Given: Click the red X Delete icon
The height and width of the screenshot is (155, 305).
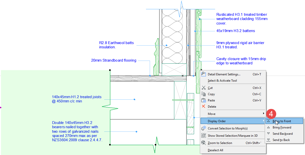Looking at the screenshot, I should point(204,106).
